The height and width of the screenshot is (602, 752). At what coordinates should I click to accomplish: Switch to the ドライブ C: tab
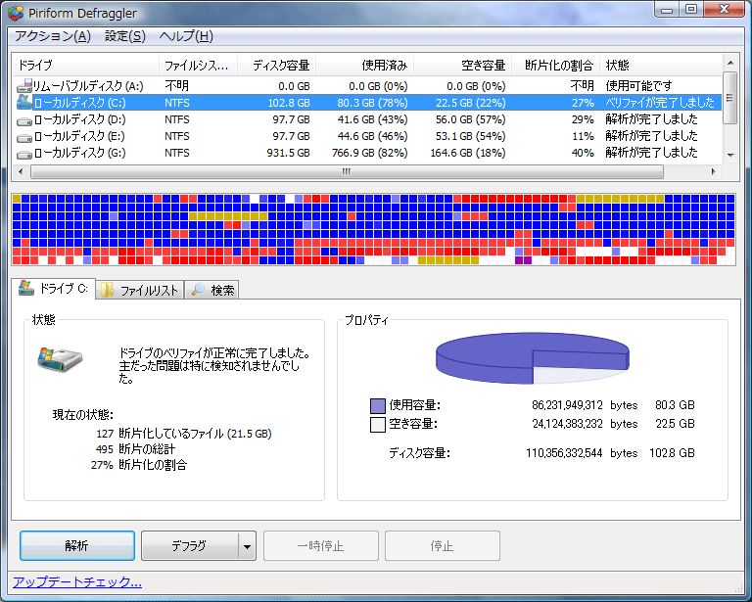point(53,288)
